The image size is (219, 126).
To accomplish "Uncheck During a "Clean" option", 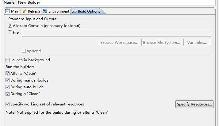I will coord(8,94).
